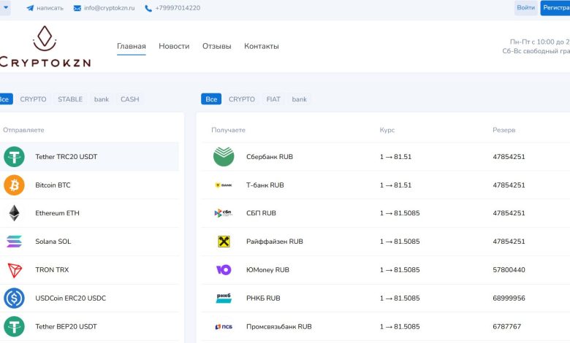Select the Все filter in send column
This screenshot has height=343, width=570.
click(5, 99)
